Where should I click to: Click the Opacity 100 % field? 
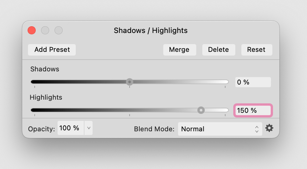tap(71, 128)
